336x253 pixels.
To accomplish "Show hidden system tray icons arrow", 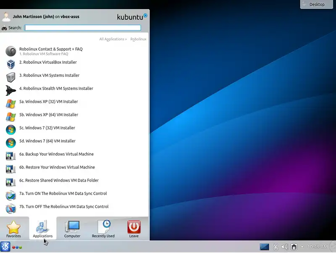I will [302, 247].
